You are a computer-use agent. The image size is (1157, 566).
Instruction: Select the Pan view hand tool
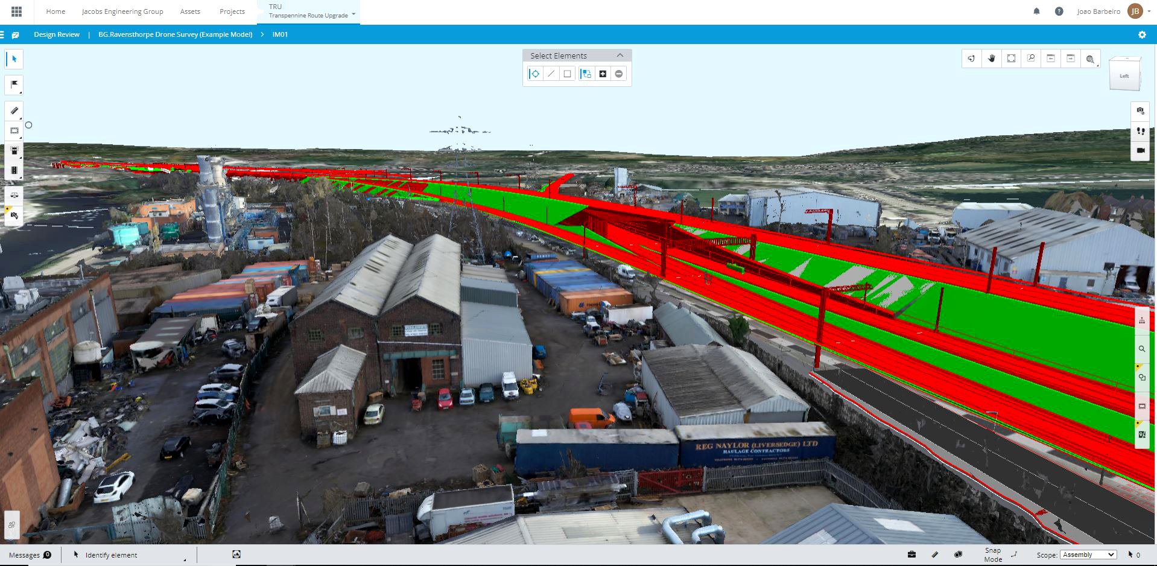[991, 59]
